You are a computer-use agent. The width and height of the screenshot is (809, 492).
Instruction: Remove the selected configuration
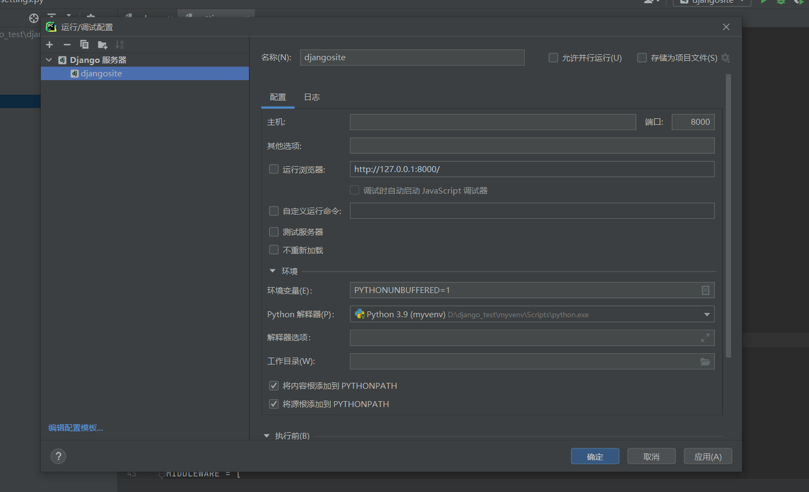(67, 45)
